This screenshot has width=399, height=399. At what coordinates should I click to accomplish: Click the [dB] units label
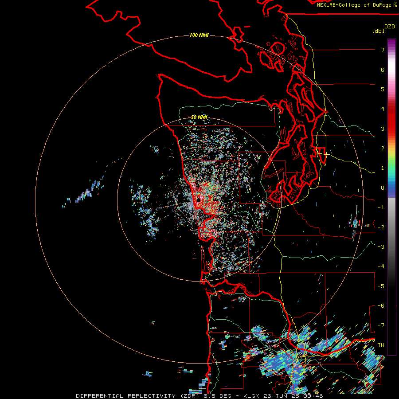(379, 31)
